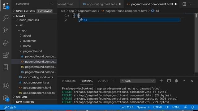
Task: Switch to pagenotfound.component.html tab
Action: click(152, 4)
